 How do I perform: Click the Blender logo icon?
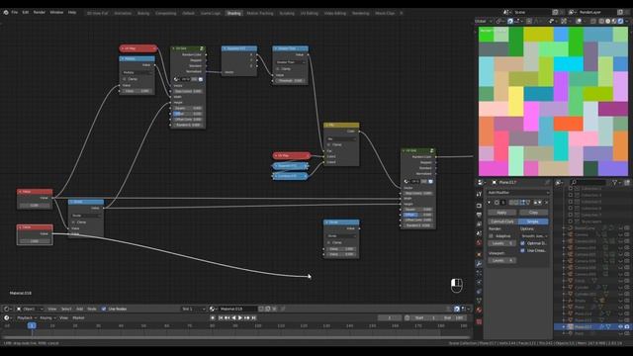pyautogui.click(x=6, y=13)
